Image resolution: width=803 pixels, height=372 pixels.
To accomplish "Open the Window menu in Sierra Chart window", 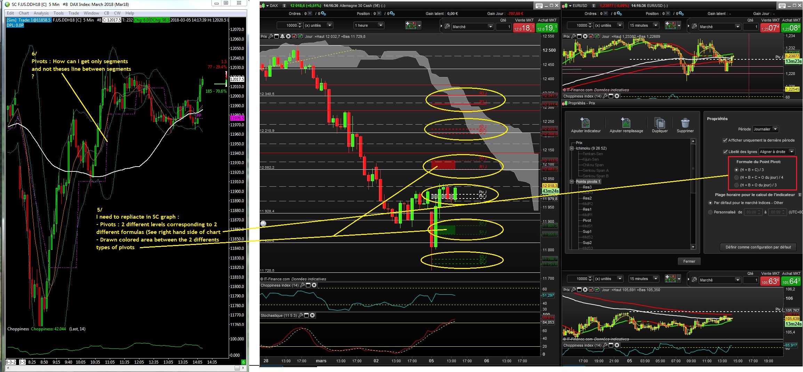I will pos(91,13).
